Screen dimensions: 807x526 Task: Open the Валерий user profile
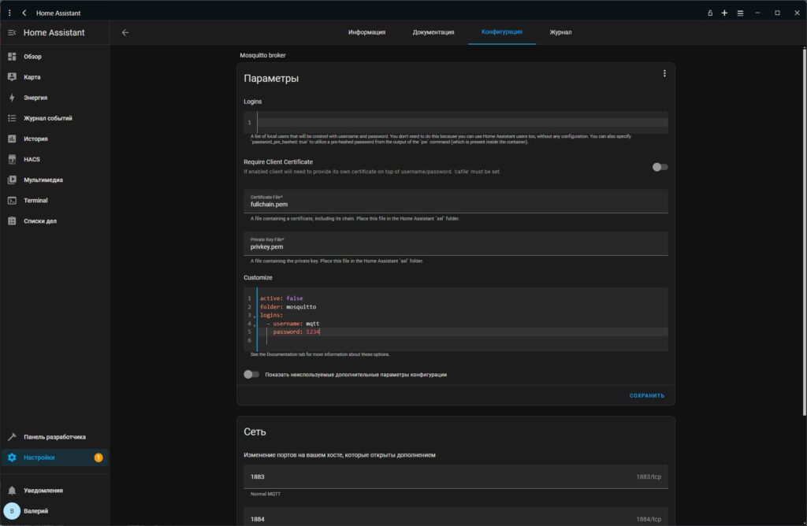coord(35,511)
